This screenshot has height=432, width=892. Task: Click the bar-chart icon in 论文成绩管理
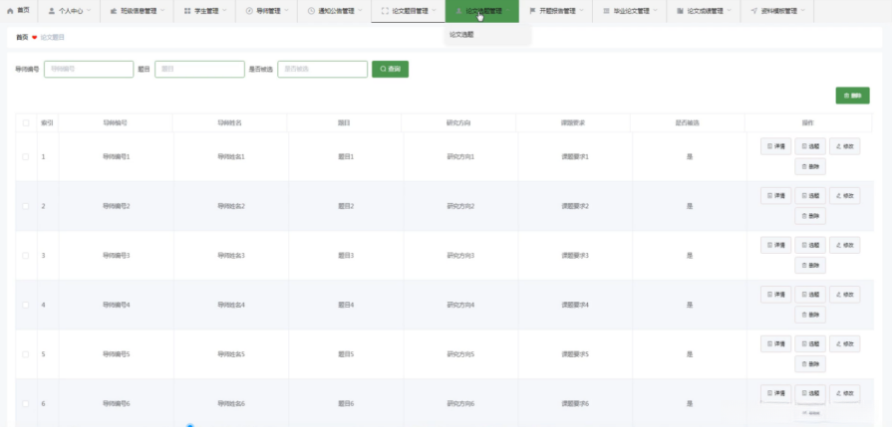(680, 11)
